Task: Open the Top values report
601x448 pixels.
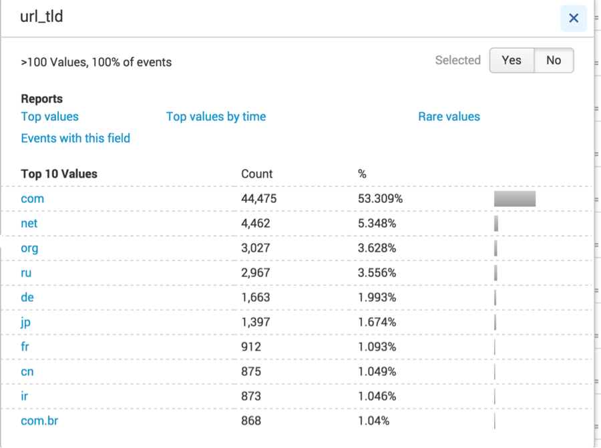Action: tap(50, 116)
